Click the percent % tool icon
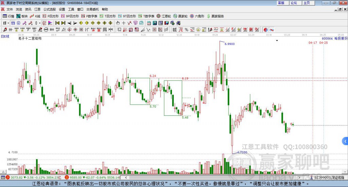This screenshot has height=187, width=348. (187, 30)
